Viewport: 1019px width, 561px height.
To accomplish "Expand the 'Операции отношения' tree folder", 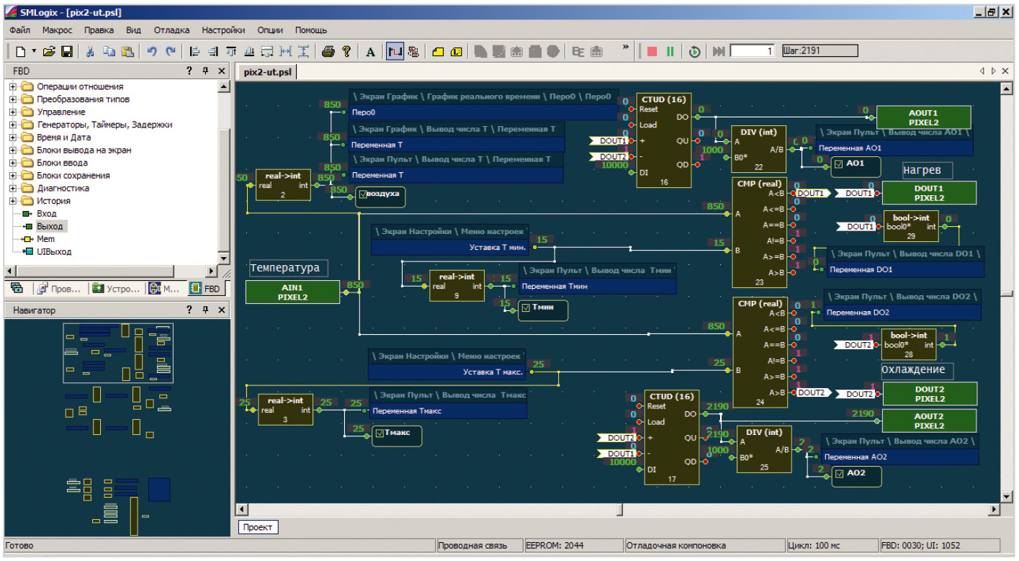I will (13, 86).
